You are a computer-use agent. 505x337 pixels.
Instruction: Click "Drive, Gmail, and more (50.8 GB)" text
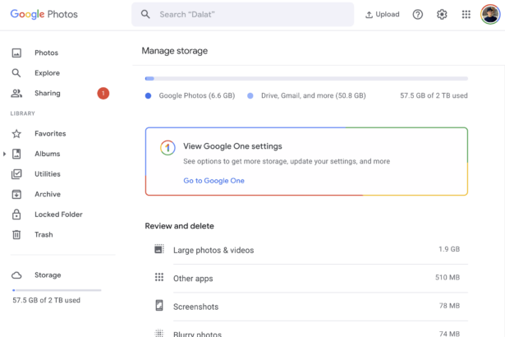click(314, 96)
